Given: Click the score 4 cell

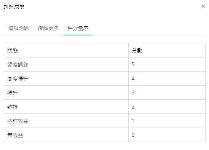Looking at the screenshot, I should [x=167, y=78].
